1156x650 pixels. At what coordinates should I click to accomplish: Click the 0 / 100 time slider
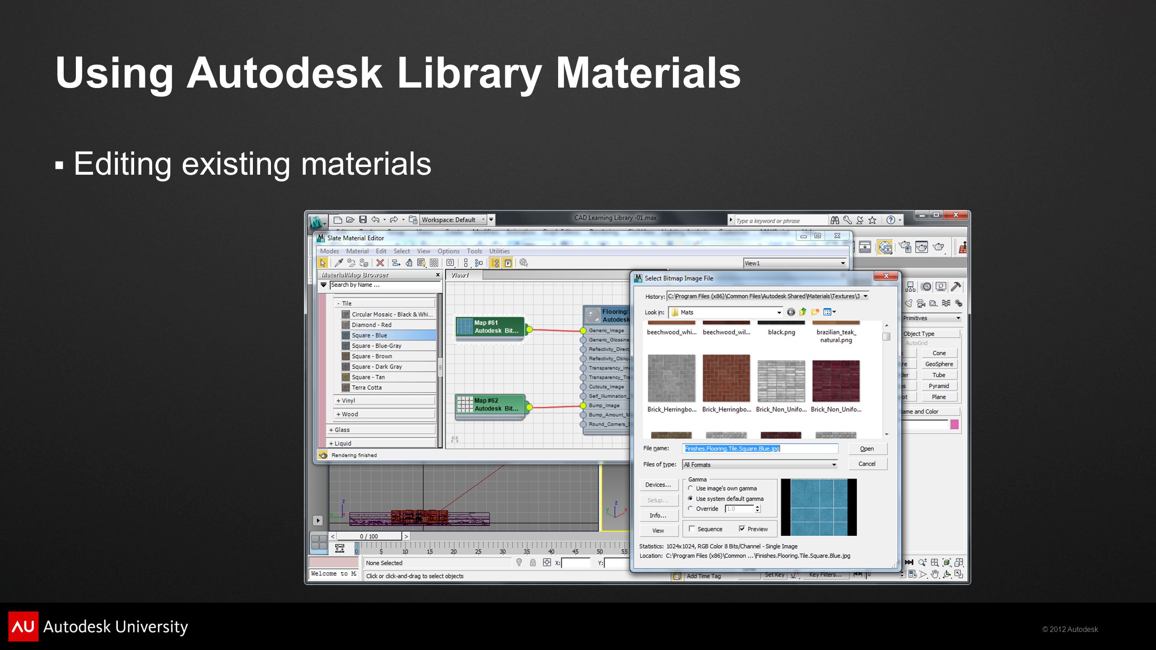click(x=369, y=536)
